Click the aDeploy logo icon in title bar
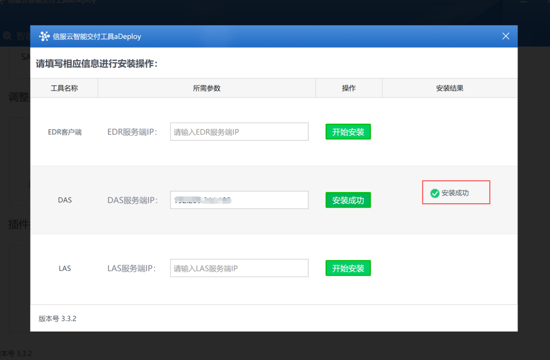Viewport: 550px width, 360px height. (x=44, y=36)
